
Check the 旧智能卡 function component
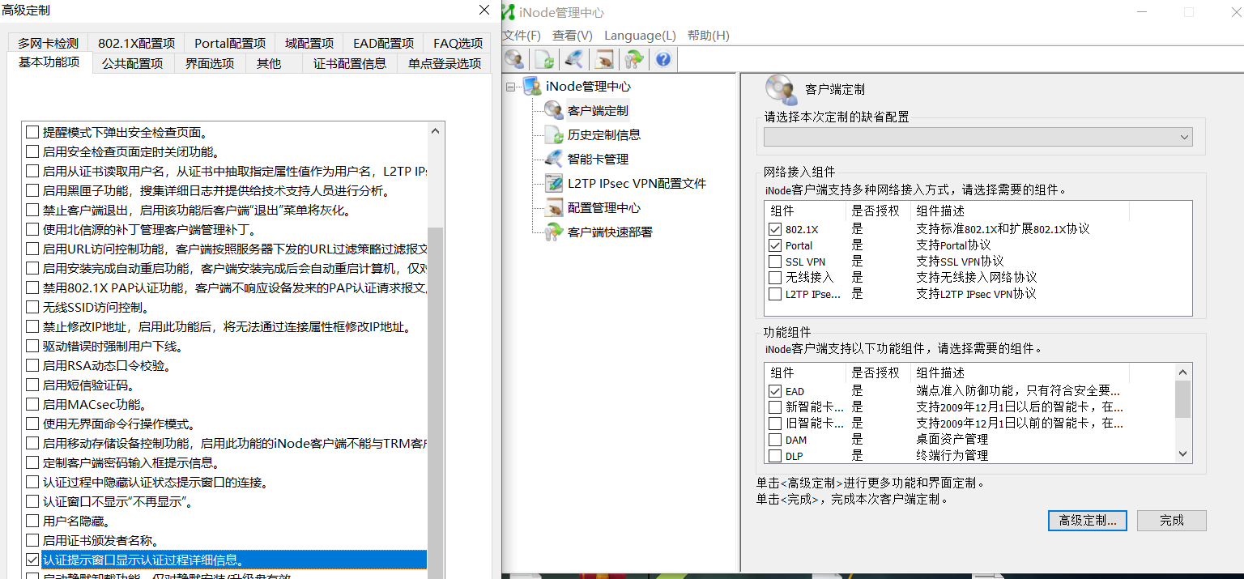[775, 424]
